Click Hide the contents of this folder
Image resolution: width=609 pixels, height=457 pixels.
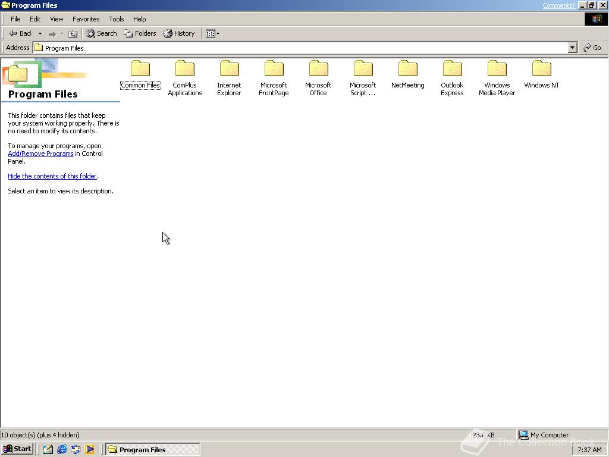pyautogui.click(x=52, y=176)
